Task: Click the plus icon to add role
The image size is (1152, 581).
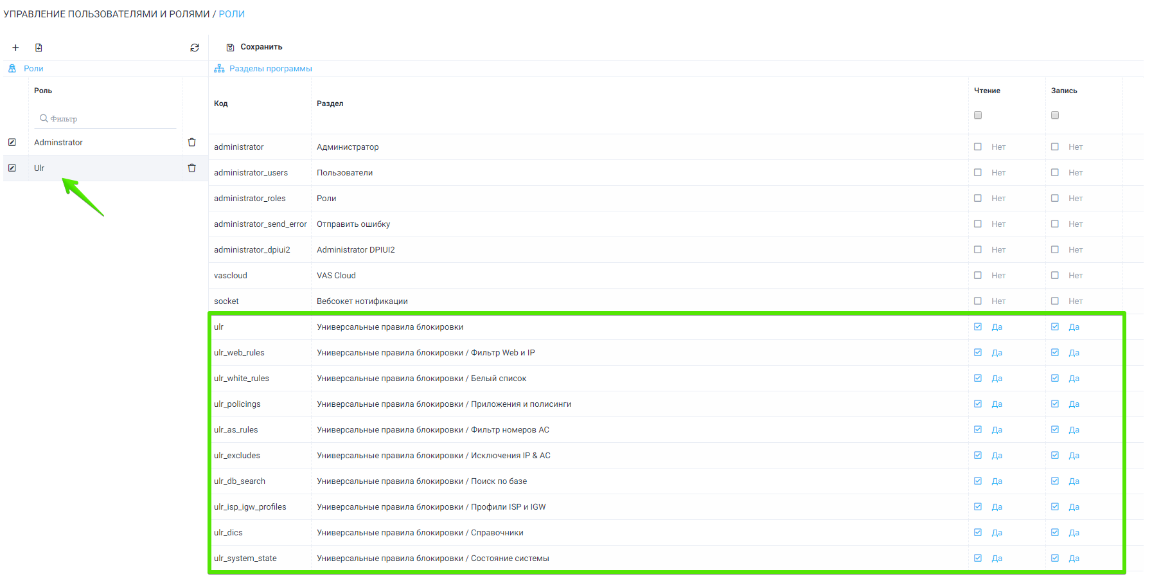Action: 15,48
